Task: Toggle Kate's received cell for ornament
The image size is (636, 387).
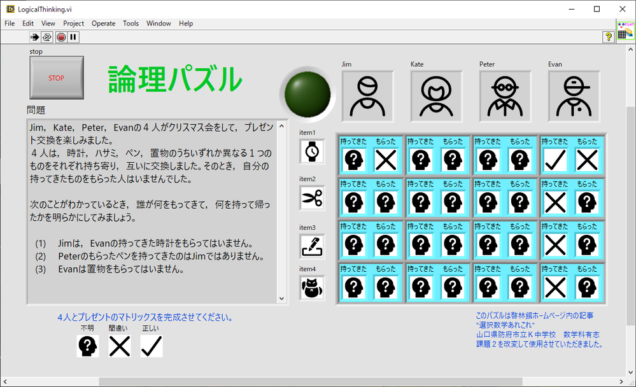Action: pyautogui.click(x=453, y=287)
